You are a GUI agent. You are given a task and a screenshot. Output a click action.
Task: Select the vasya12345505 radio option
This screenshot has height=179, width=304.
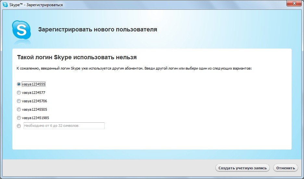point(19,109)
